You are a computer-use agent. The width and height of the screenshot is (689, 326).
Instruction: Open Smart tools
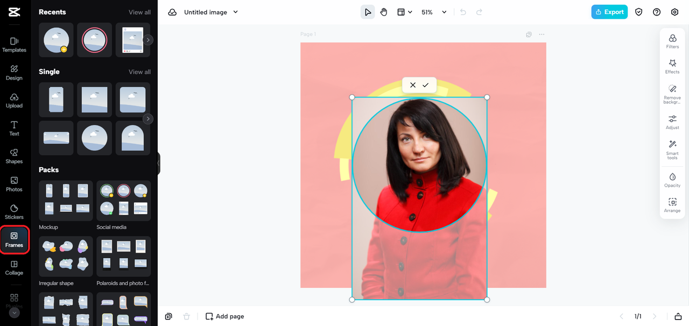[x=672, y=150]
